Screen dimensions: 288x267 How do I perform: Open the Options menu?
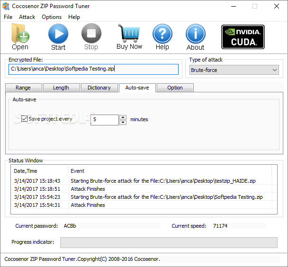coord(52,17)
